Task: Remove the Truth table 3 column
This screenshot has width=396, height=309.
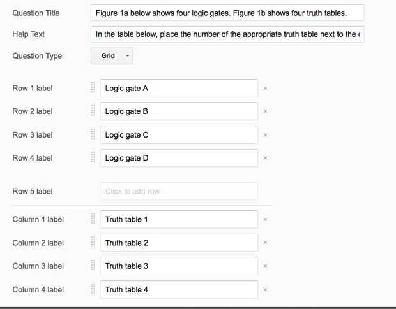Action: [265, 266]
